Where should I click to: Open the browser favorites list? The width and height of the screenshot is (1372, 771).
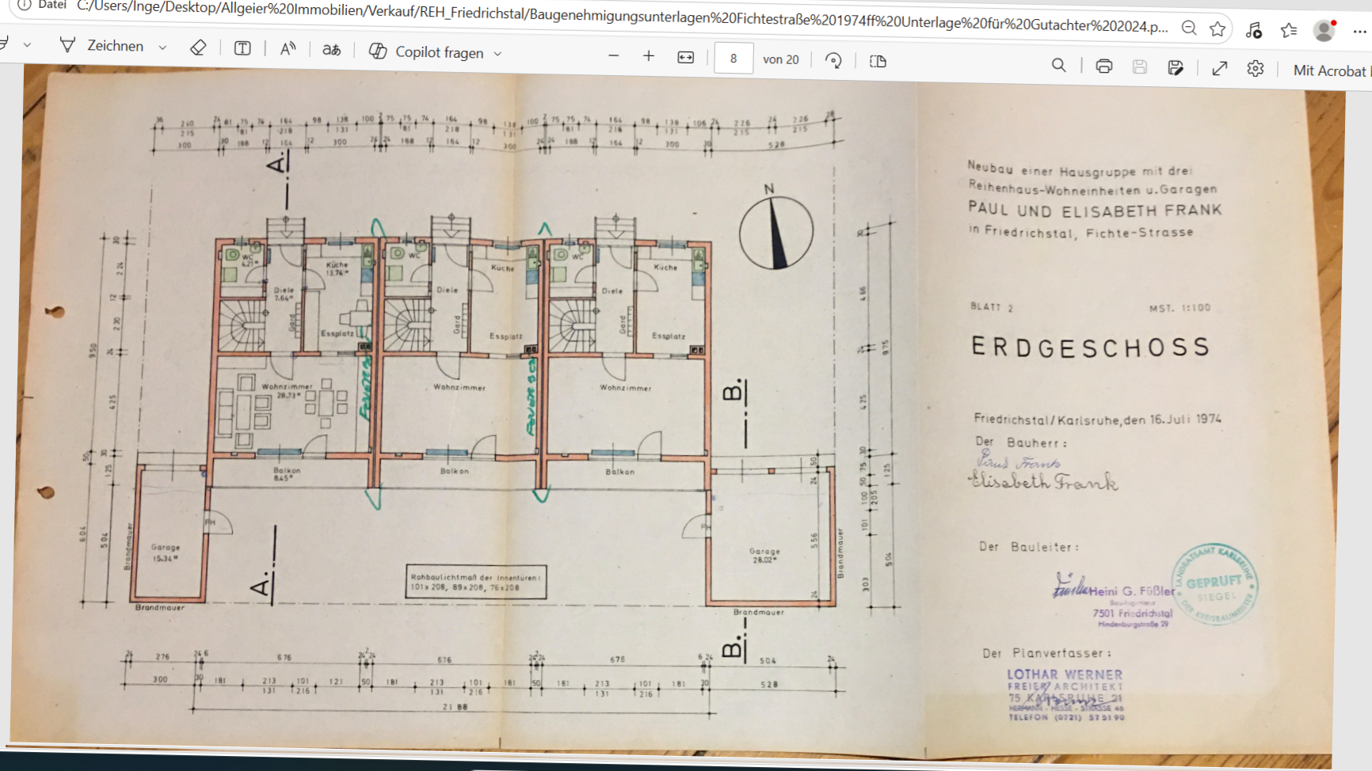pyautogui.click(x=1289, y=30)
